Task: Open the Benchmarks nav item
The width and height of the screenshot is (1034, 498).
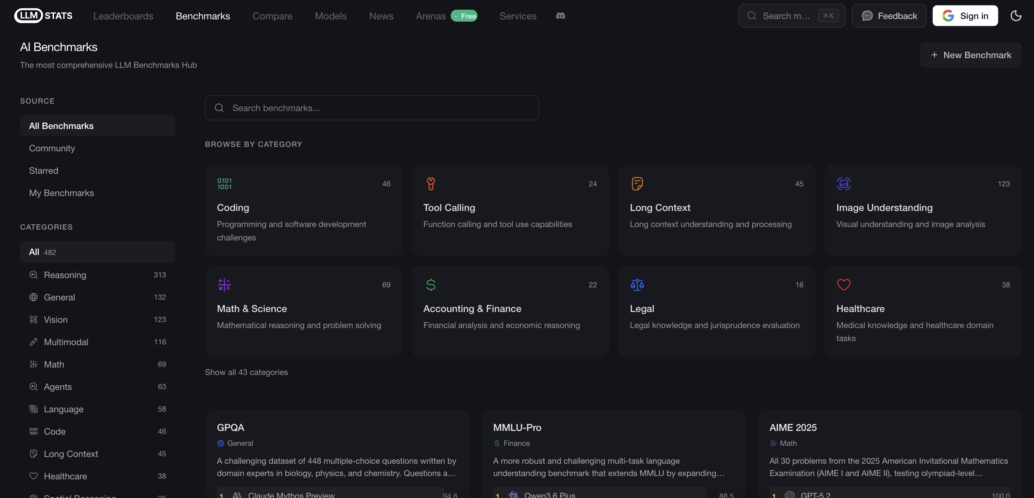Action: click(x=203, y=16)
